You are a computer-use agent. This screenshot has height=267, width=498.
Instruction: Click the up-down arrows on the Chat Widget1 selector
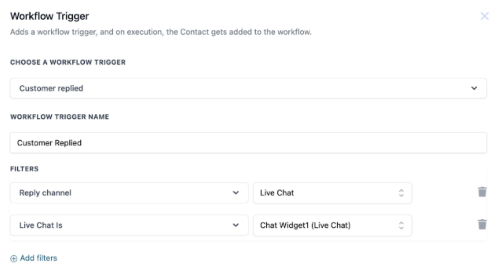(x=401, y=225)
